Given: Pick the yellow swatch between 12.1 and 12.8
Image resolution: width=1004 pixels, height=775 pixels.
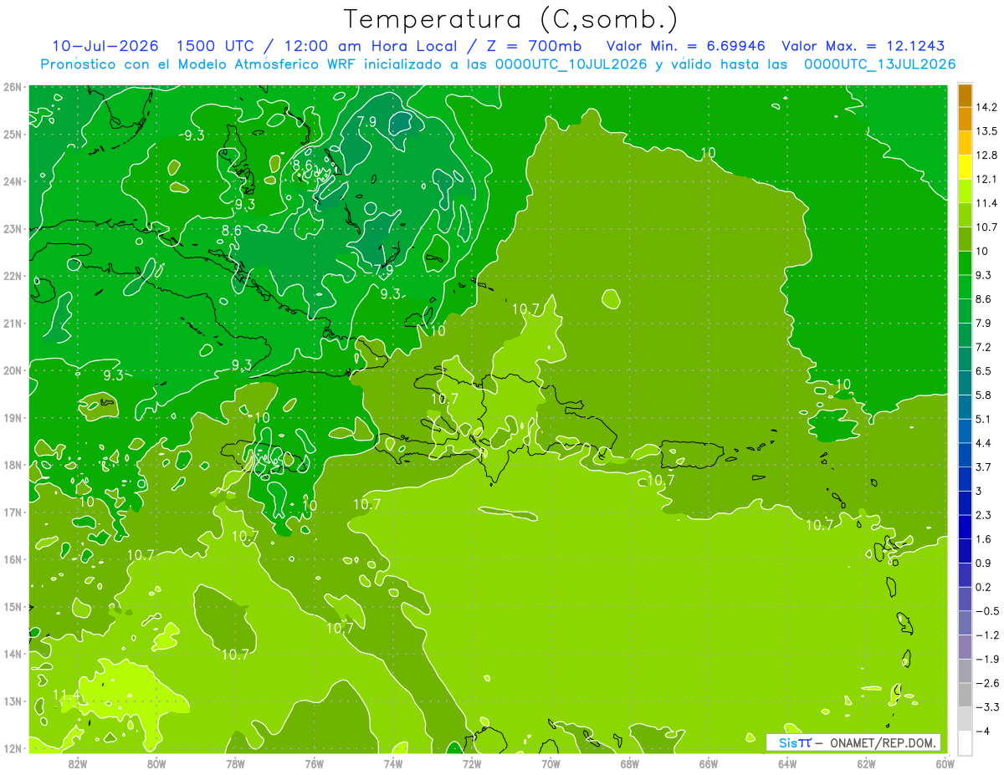Looking at the screenshot, I should coord(965,167).
